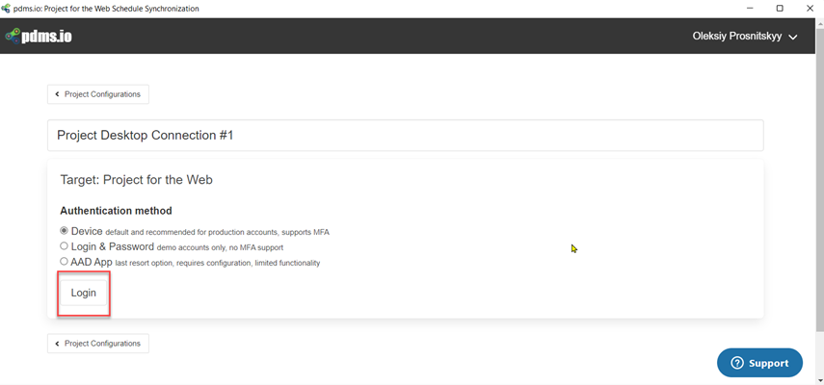Maximize the pdms.io window
This screenshot has width=824, height=385.
[x=780, y=9]
